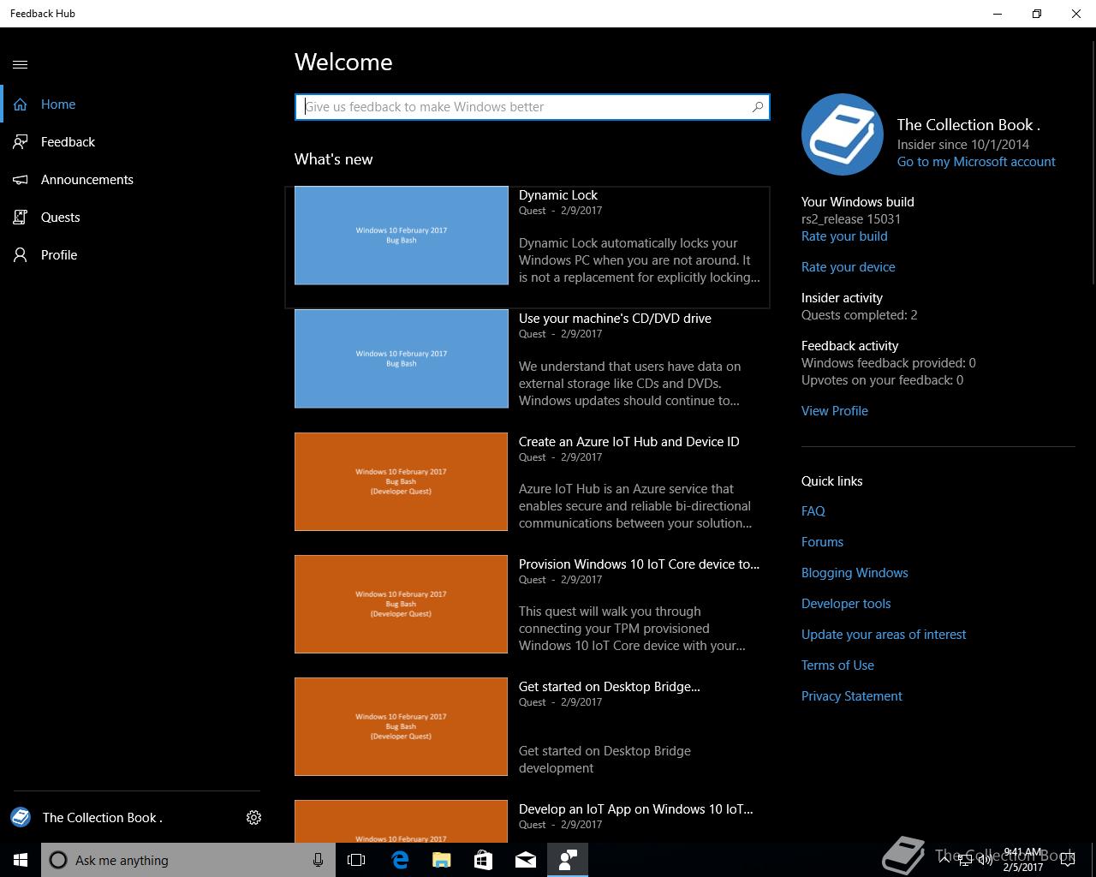The image size is (1096, 877).
Task: Click Cortana Ask me anything box
Action: pos(188,860)
